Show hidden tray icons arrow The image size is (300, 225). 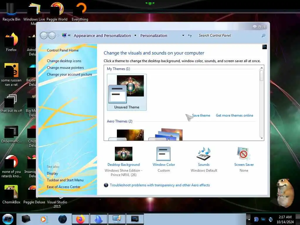click(249, 219)
